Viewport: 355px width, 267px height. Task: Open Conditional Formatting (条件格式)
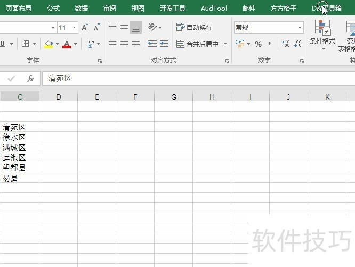point(322,35)
